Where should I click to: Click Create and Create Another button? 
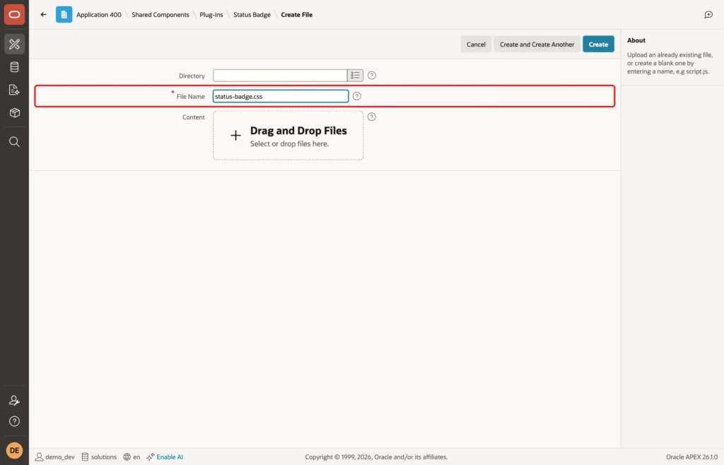(537, 45)
